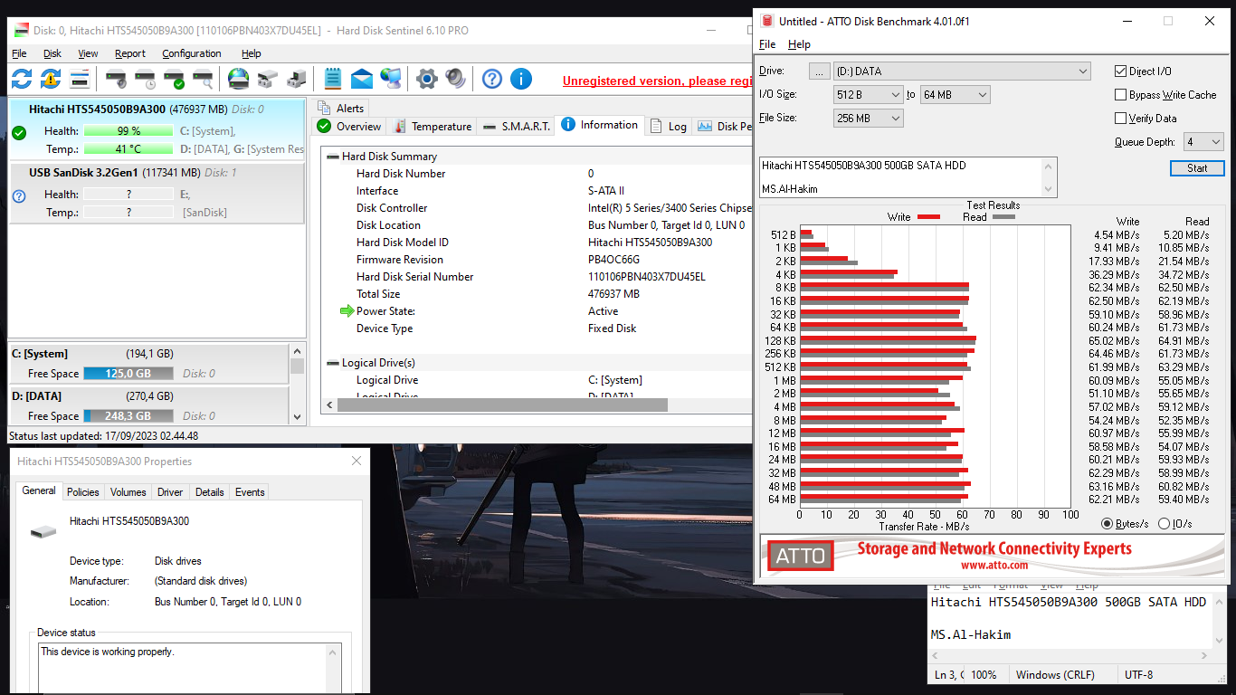Open the File menu in ATTO Disk Benchmark

pyautogui.click(x=767, y=43)
